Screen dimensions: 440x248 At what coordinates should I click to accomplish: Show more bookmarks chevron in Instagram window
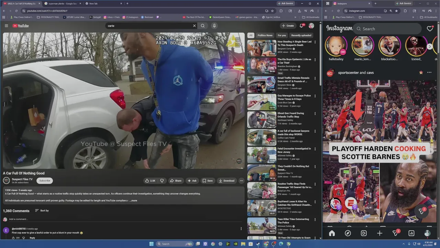tap(414, 17)
